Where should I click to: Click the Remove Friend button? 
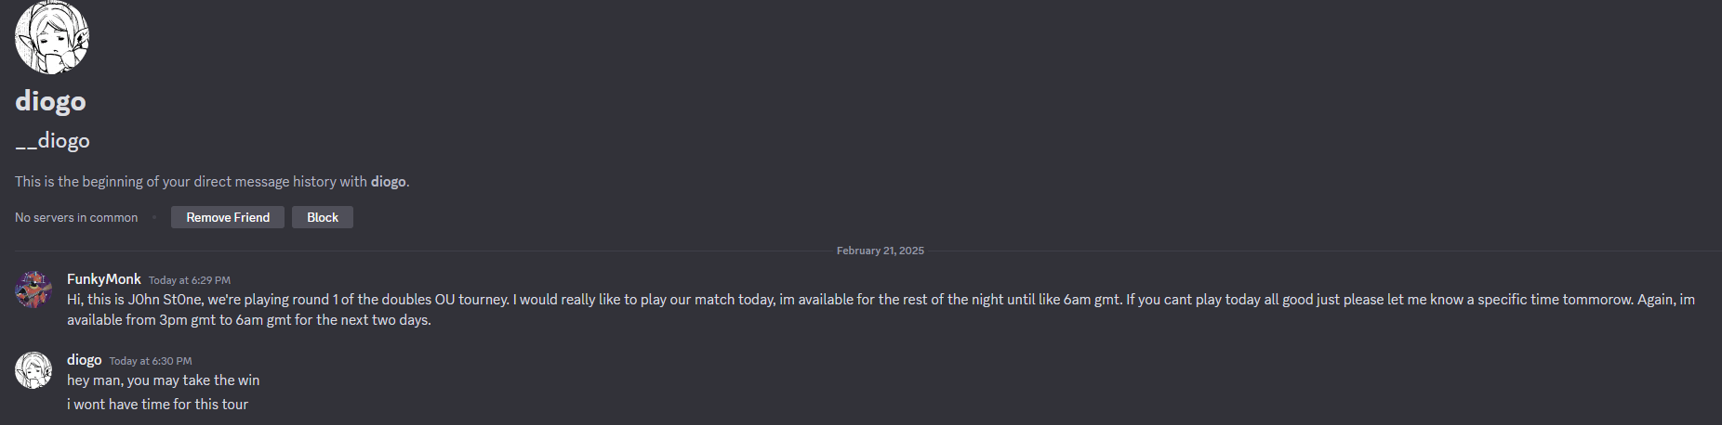click(x=228, y=217)
